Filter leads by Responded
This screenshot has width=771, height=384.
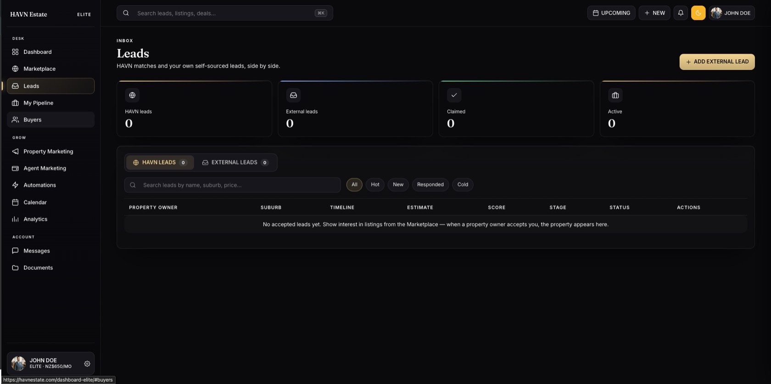click(x=430, y=185)
